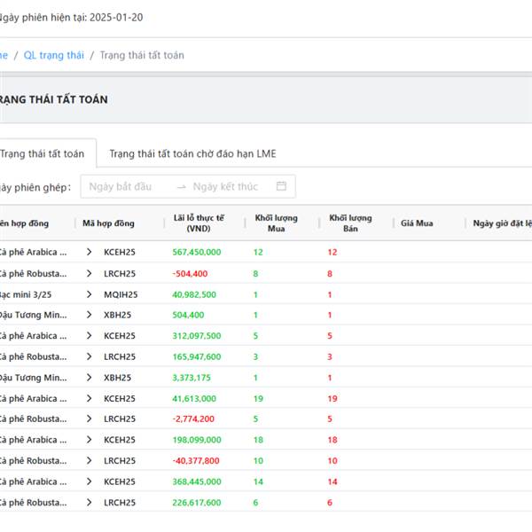The width and height of the screenshot is (532, 532).
Task: Expand the XBH25 row with 3,373,175 profit
Action: tap(89, 378)
